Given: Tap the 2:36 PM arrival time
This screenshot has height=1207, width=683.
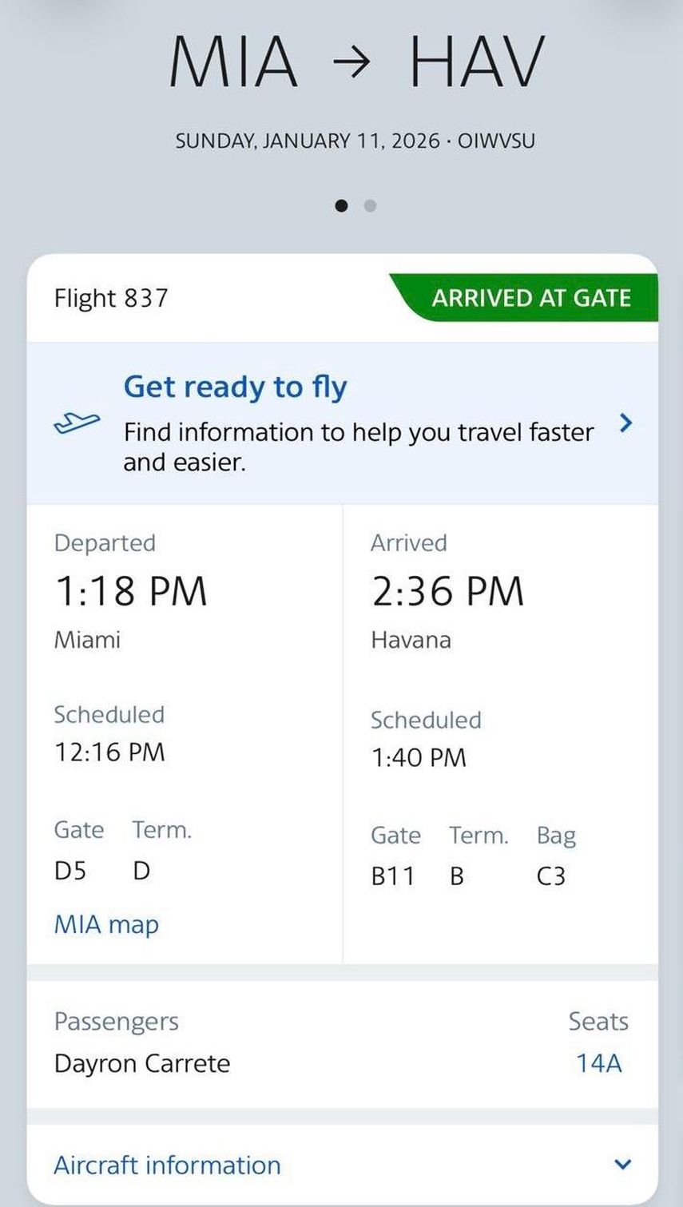Looking at the screenshot, I should point(447,591).
